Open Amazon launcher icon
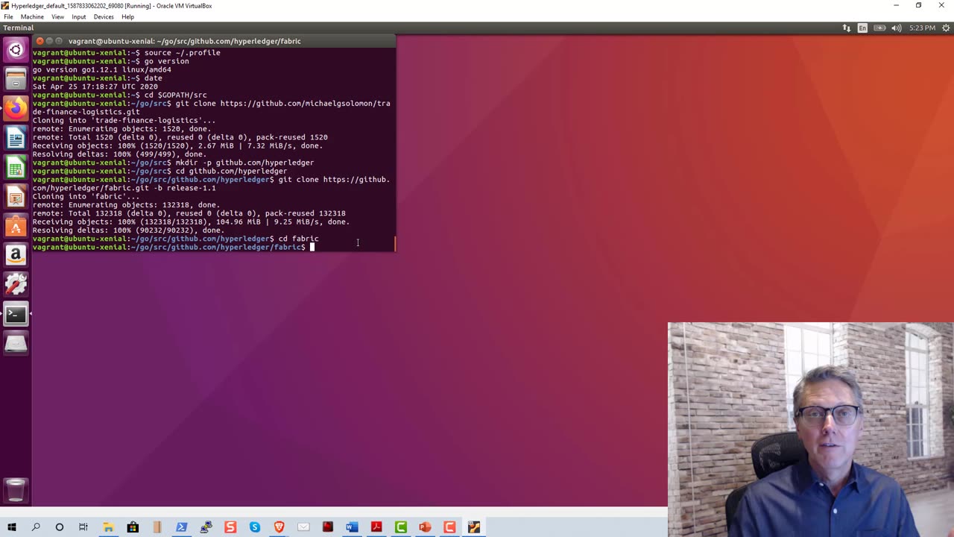Screen dimensions: 954x537 16,255
